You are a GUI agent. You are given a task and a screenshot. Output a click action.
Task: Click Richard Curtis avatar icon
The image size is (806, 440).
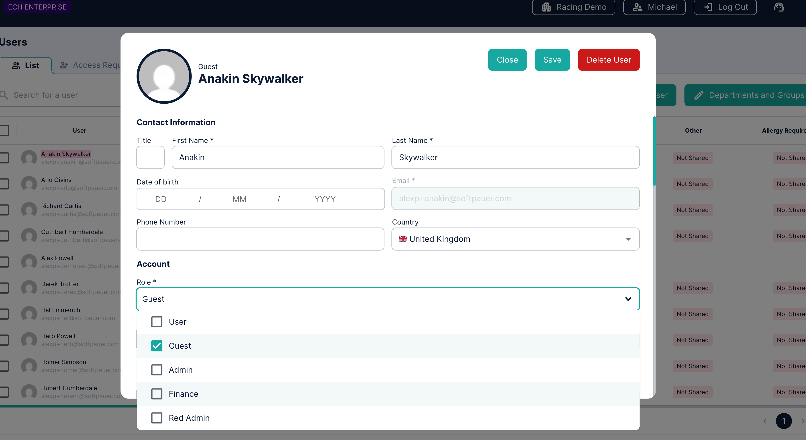[29, 210]
